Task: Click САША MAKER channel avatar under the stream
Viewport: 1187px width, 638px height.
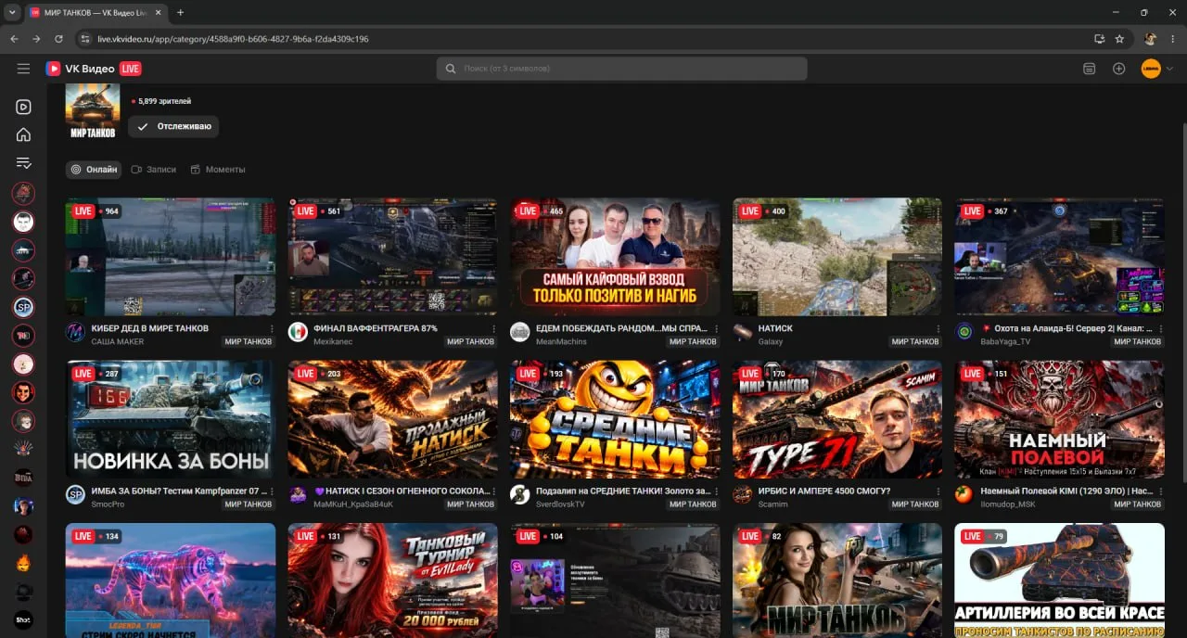Action: coord(75,333)
